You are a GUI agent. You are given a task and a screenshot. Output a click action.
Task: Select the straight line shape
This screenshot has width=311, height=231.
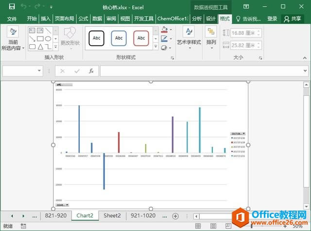point(48,30)
